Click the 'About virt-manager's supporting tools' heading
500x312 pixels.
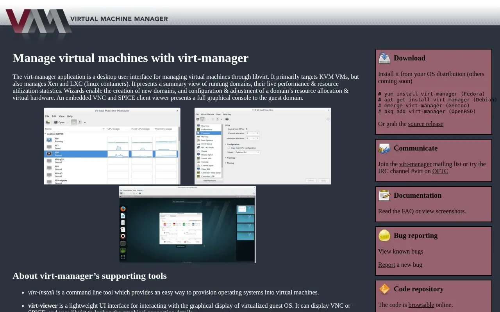coord(89,276)
